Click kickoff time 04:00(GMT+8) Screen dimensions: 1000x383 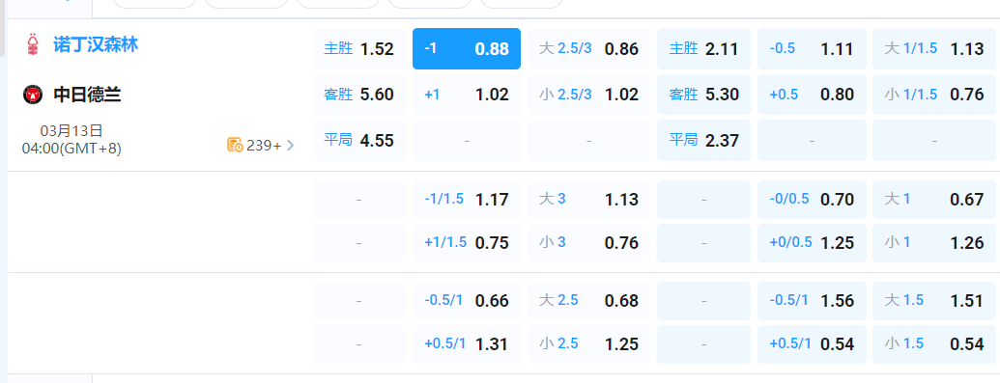pyautogui.click(x=71, y=149)
